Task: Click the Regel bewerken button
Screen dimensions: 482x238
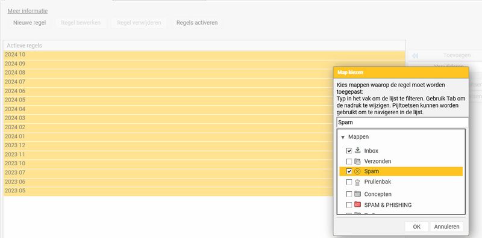Action: (x=81, y=23)
